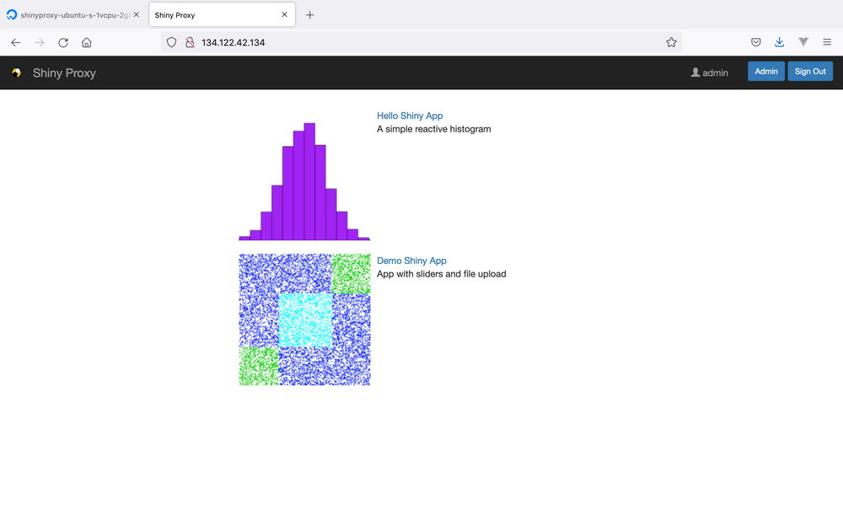Open a new browser tab
Viewport: 843px width, 527px height.
tap(310, 14)
